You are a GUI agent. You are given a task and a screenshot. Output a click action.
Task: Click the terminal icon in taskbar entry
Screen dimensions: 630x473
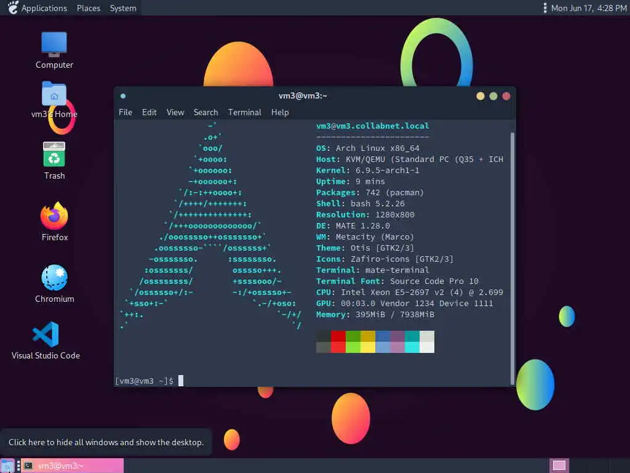[28, 466]
